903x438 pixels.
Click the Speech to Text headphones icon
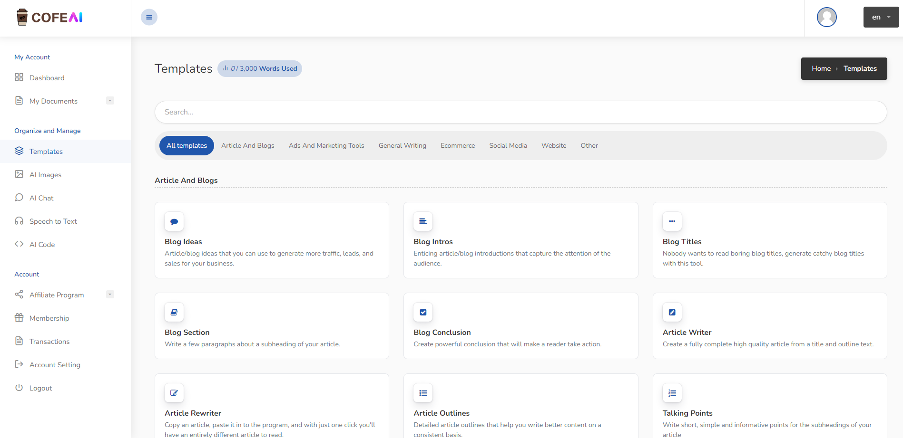point(19,221)
